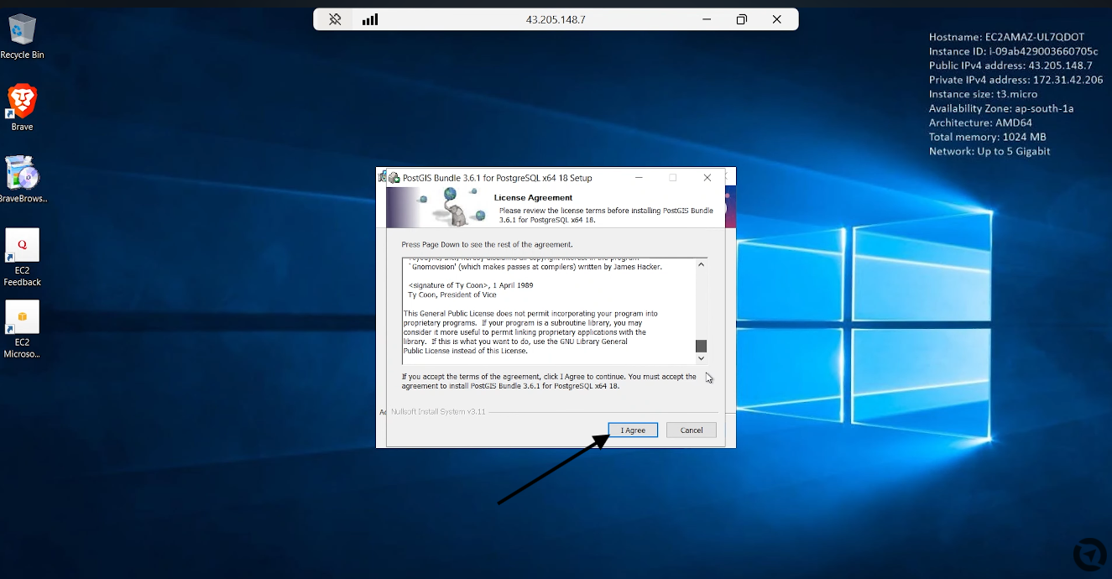Open the Recycle Bin desktop icon

pos(22,35)
